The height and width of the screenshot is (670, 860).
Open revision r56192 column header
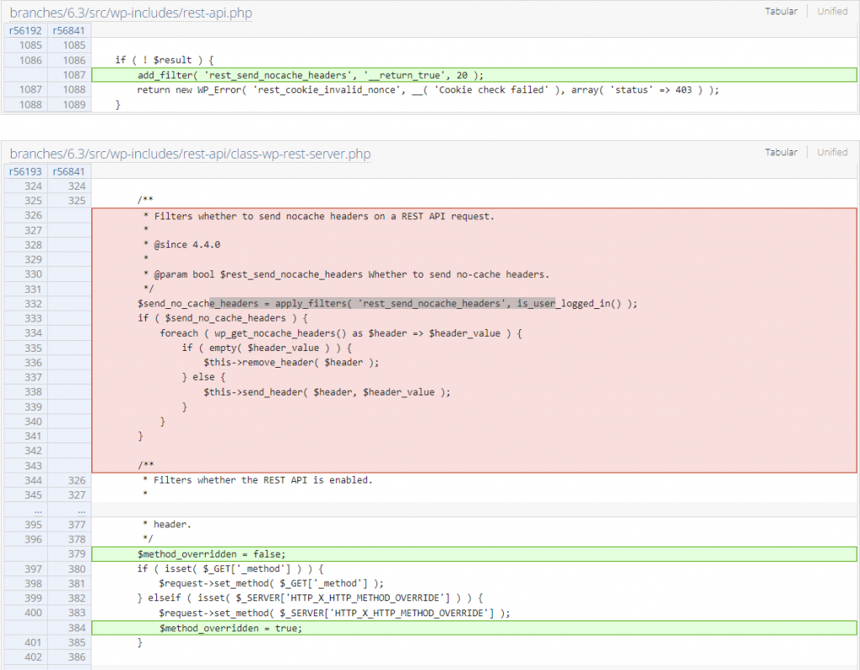click(x=24, y=30)
